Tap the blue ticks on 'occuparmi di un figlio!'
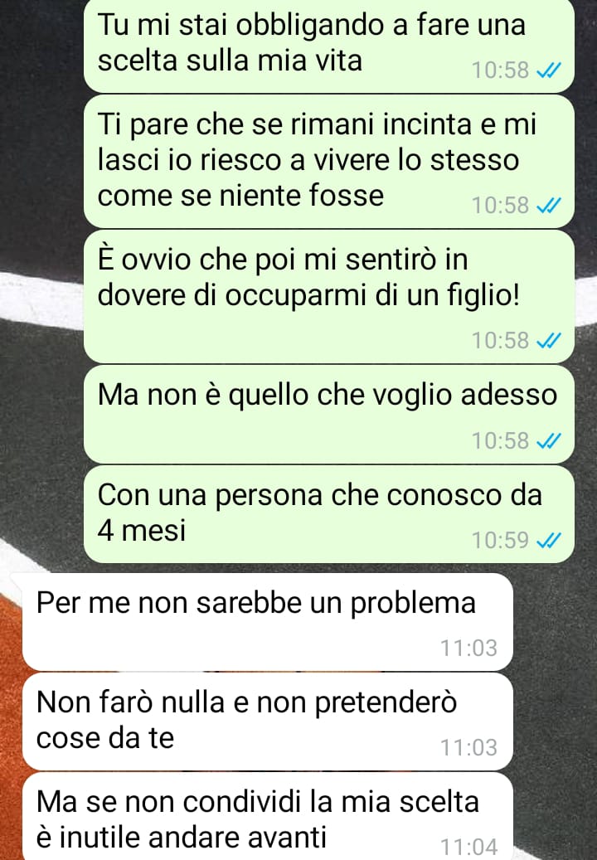 pos(548,341)
